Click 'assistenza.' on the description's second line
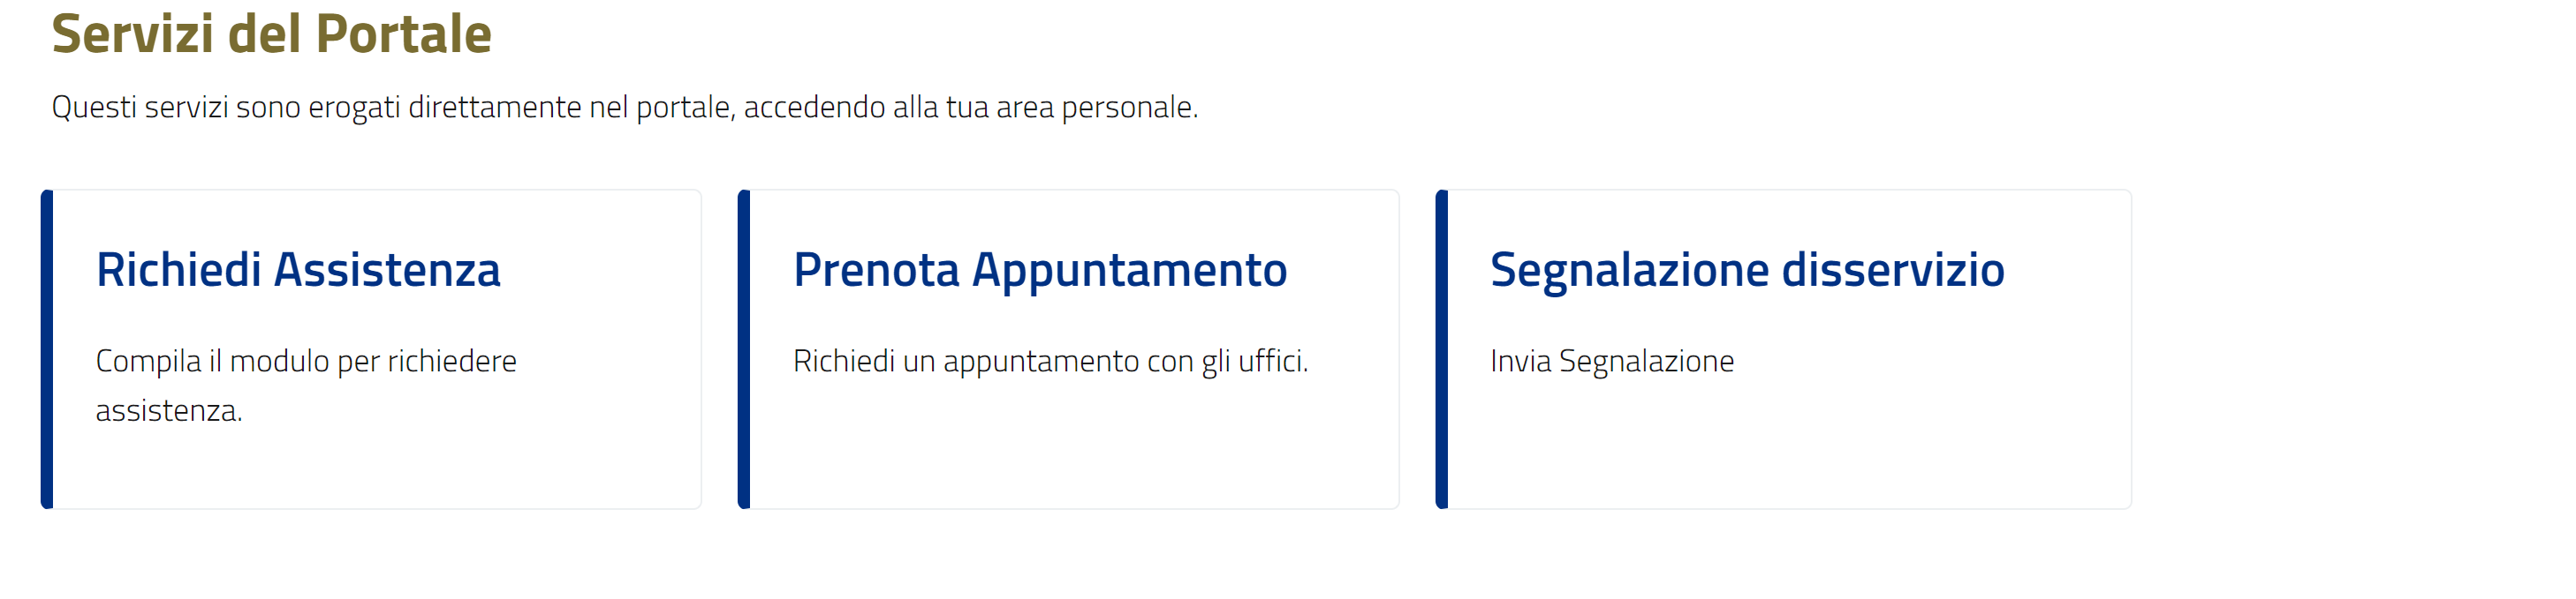 tap(169, 411)
